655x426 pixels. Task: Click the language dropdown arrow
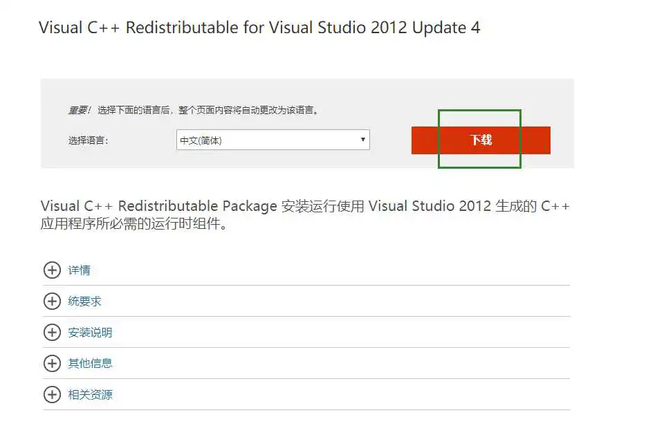pyautogui.click(x=363, y=140)
